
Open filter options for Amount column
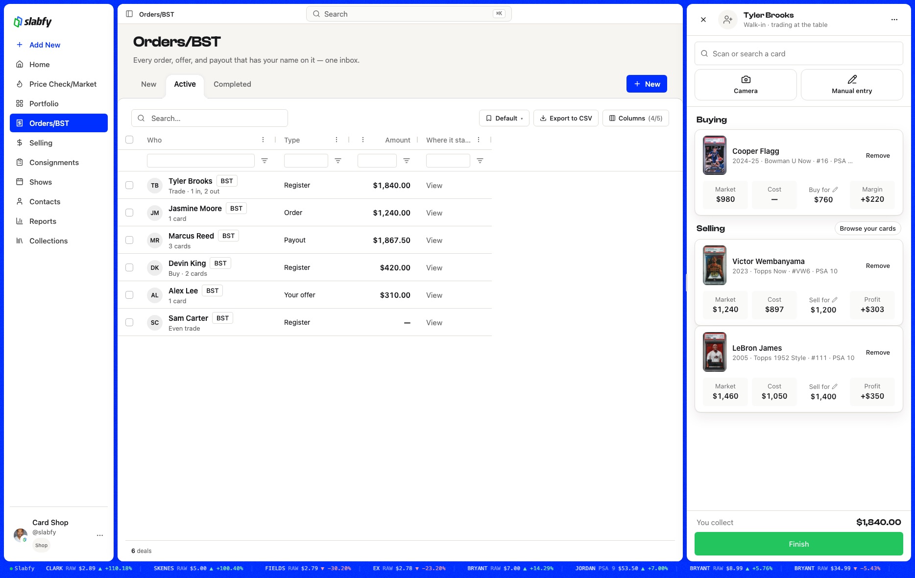click(x=407, y=161)
